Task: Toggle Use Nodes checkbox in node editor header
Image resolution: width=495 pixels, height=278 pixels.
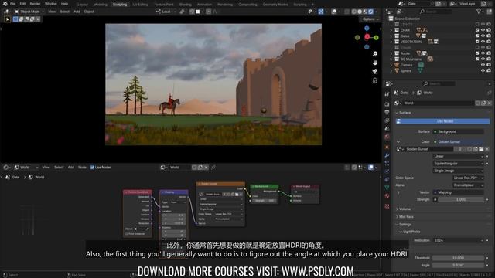Action: point(92,168)
